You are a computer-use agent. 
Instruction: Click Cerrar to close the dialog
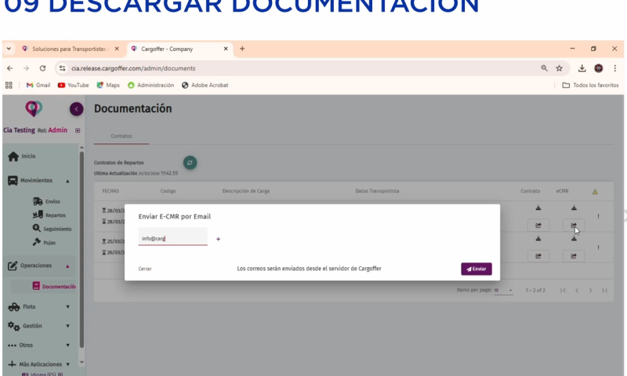tap(145, 269)
